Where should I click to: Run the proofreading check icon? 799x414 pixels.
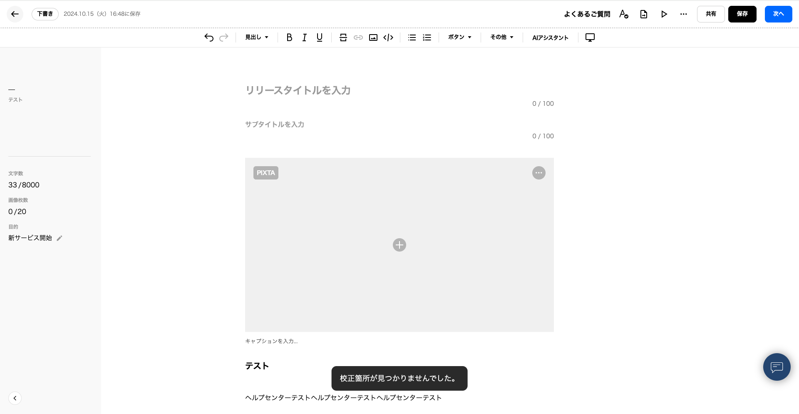[x=623, y=14]
